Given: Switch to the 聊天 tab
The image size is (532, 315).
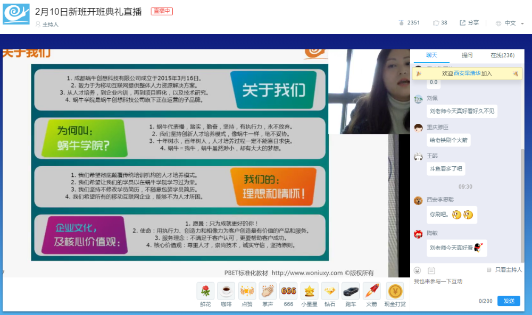Looking at the screenshot, I should [x=431, y=55].
